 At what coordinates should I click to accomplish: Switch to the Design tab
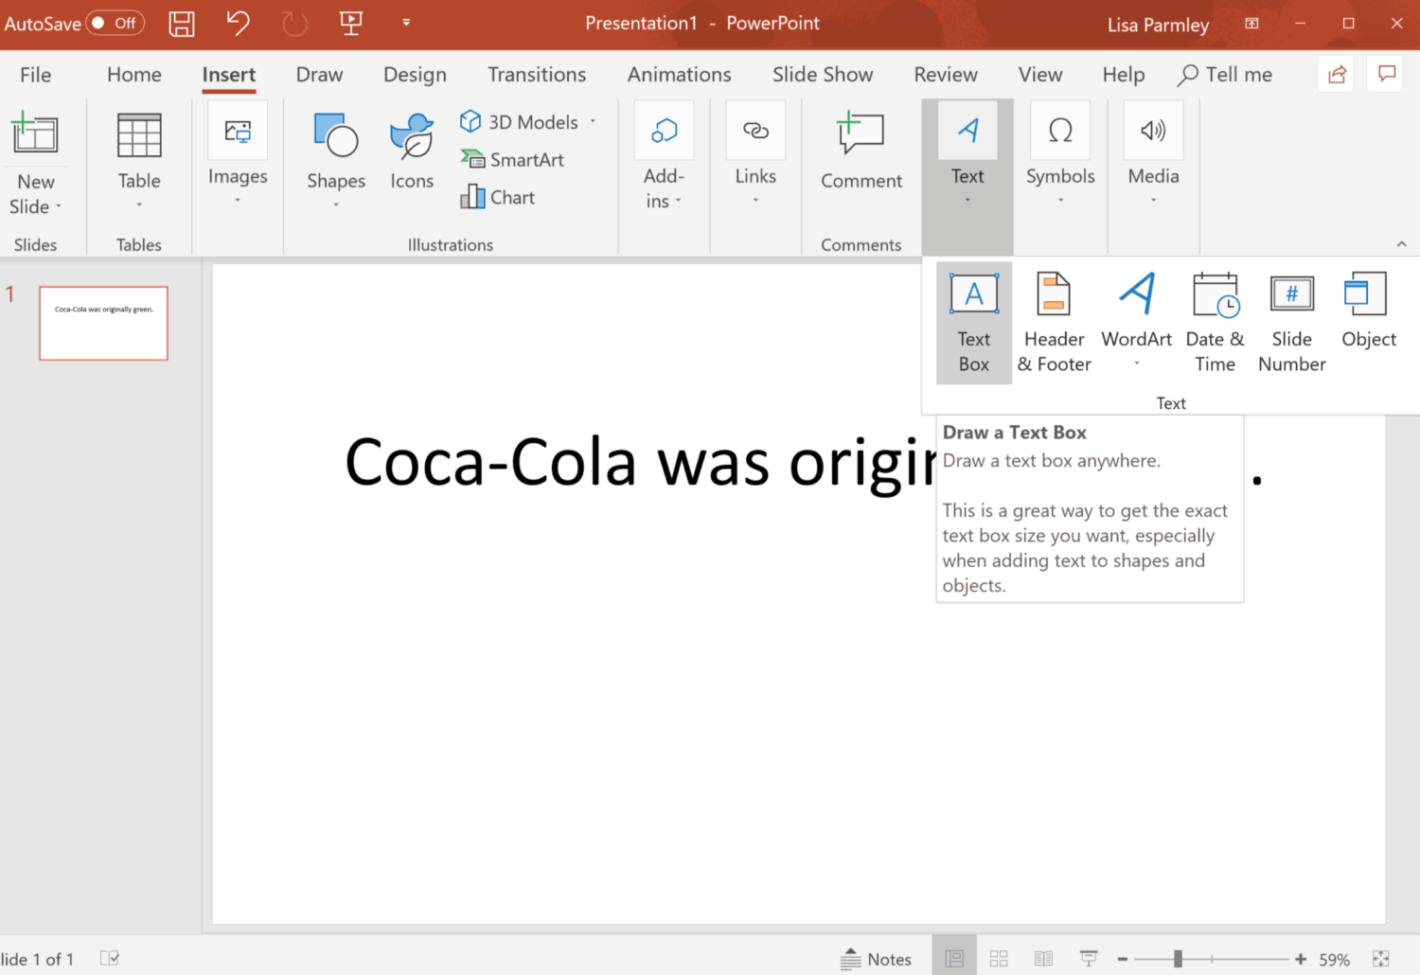(x=415, y=75)
